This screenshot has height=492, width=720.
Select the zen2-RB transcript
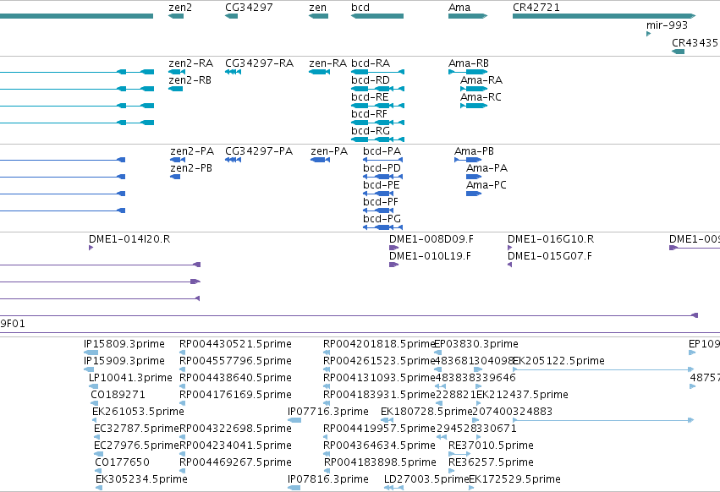[175, 89]
